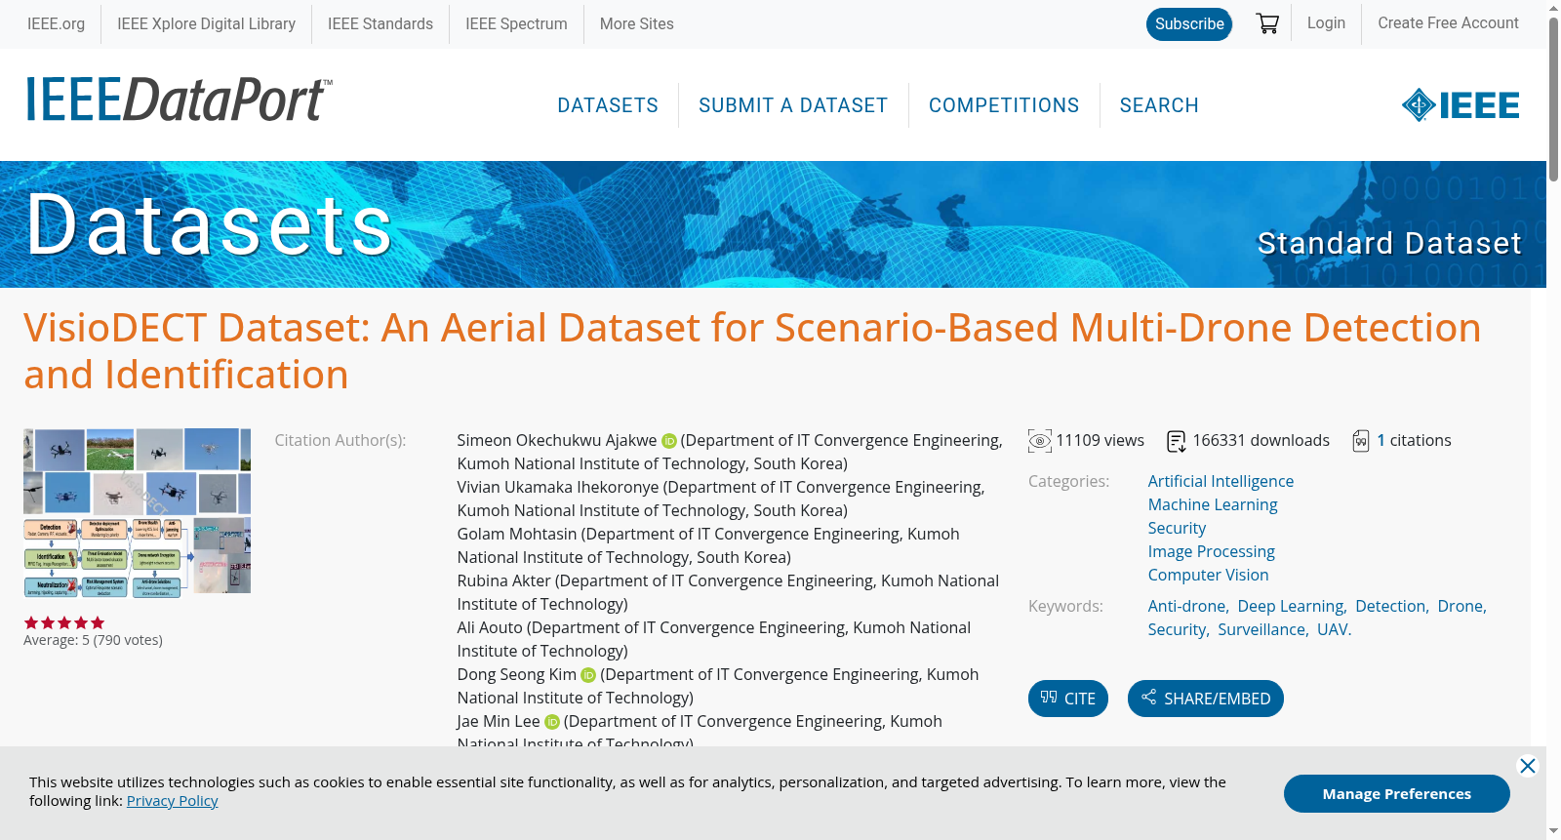Viewport: 1561px width, 840px height.
Task: Click the '11109 views' count
Action: point(1100,441)
